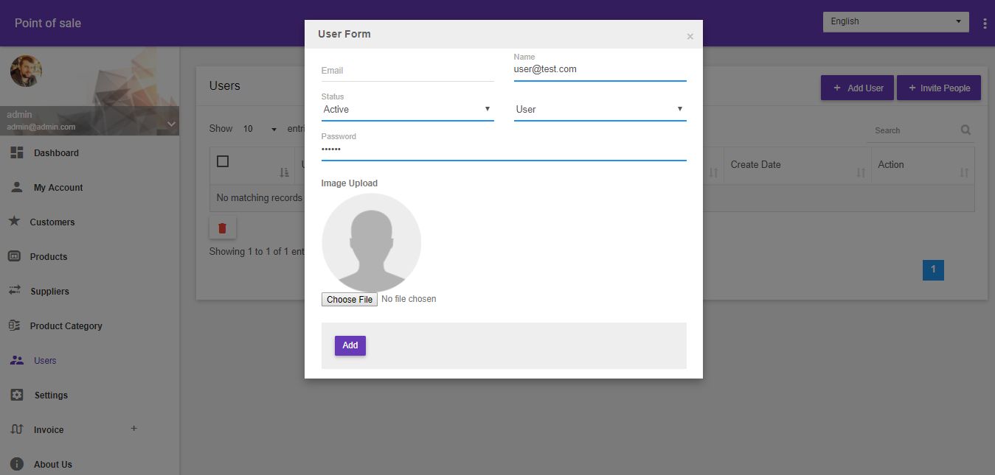The width and height of the screenshot is (995, 475).
Task: Open Product Category menu item
Action: [x=66, y=326]
